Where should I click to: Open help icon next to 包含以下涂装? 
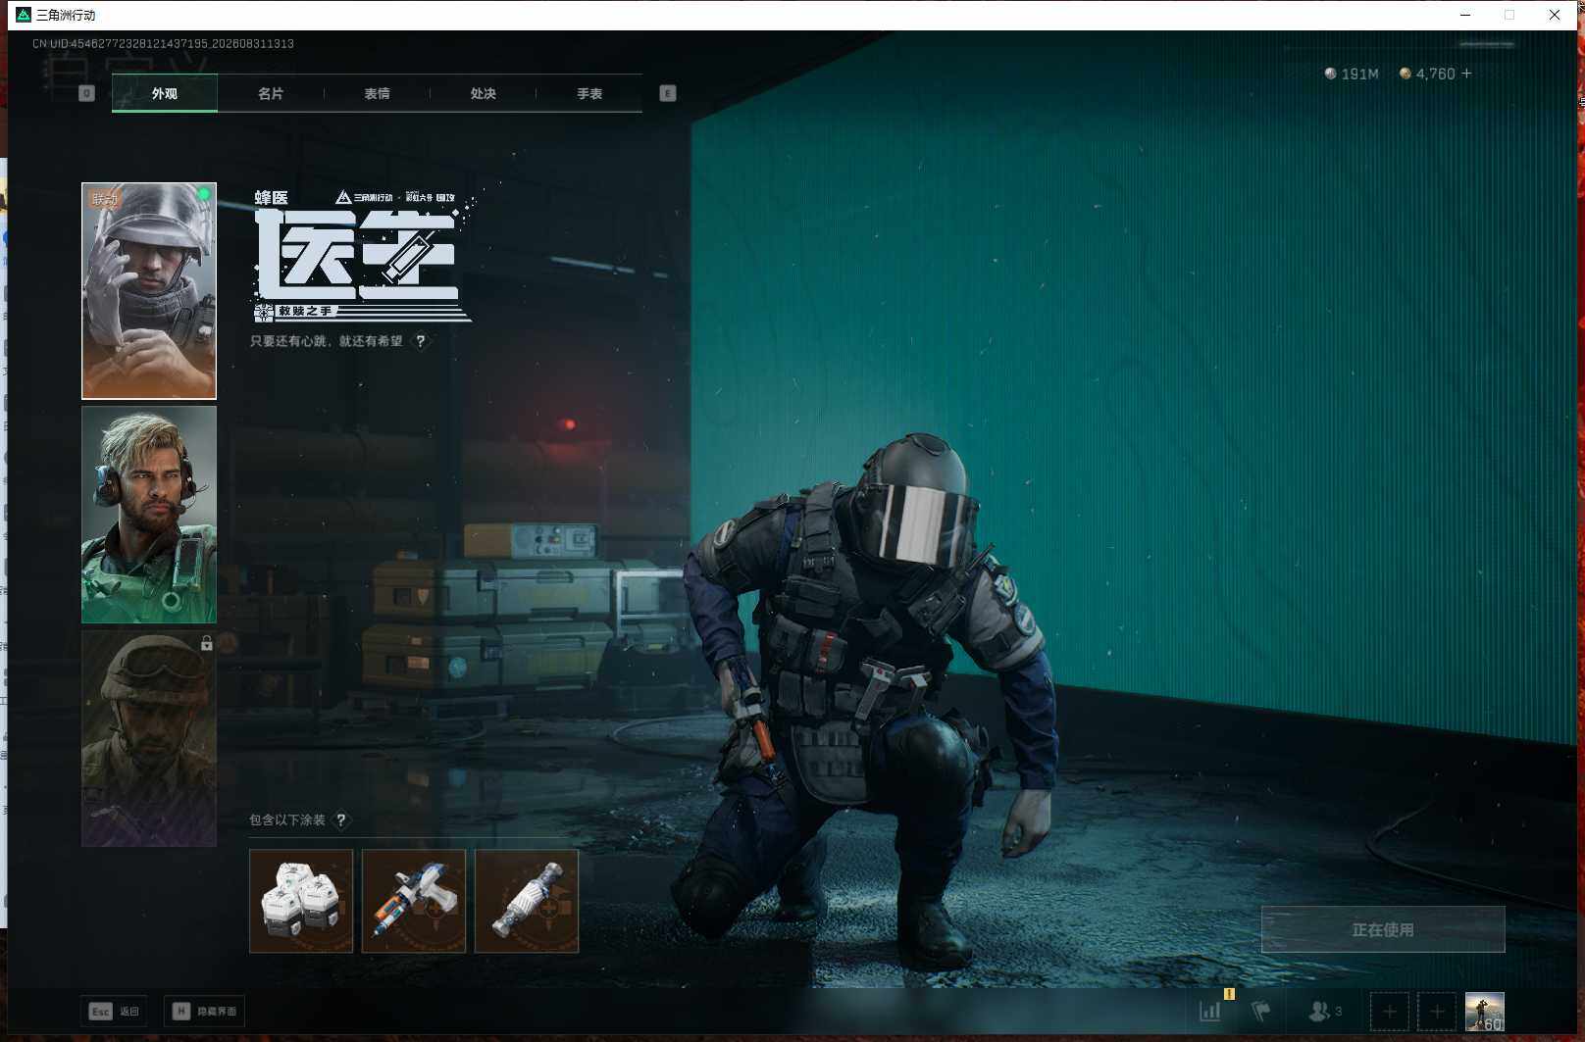point(341,819)
